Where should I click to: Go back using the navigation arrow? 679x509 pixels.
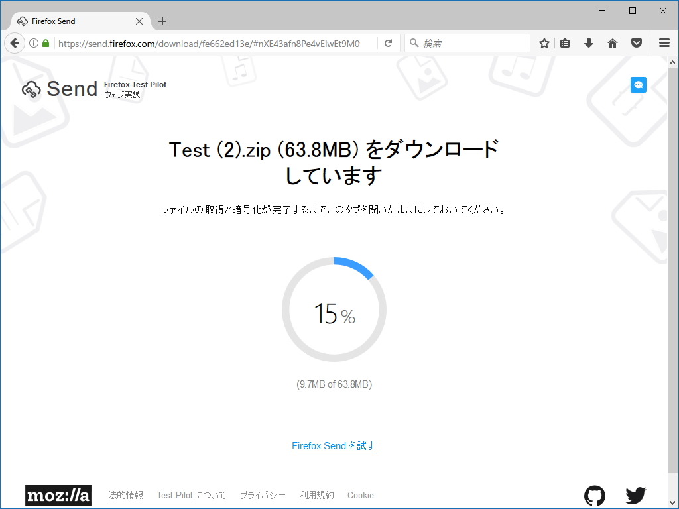(14, 42)
